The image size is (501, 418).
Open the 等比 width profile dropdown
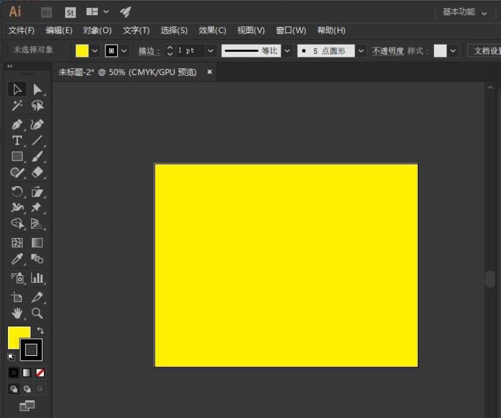point(287,51)
